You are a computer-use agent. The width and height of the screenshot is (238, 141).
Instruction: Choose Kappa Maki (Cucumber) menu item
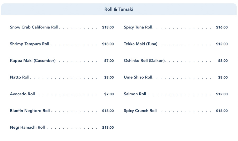pos(33,61)
